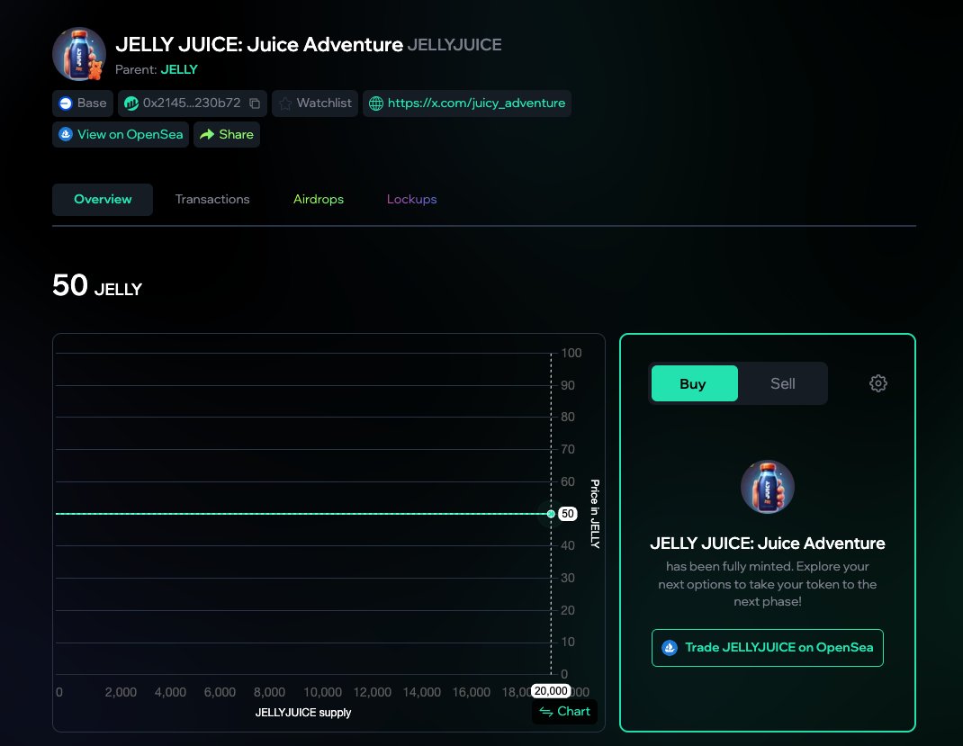Click the green price point marker on curve
This screenshot has height=746, width=963.
pyautogui.click(x=551, y=514)
